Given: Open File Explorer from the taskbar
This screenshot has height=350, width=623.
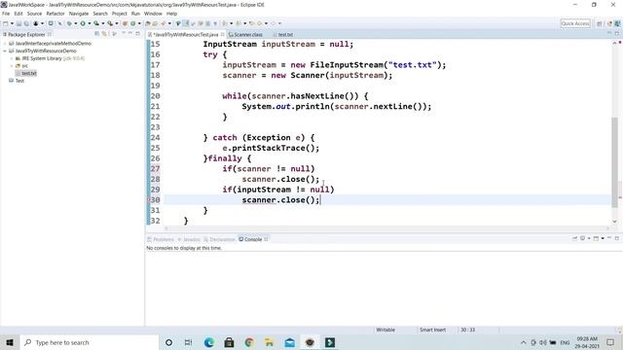Looking at the screenshot, I should (x=270, y=342).
